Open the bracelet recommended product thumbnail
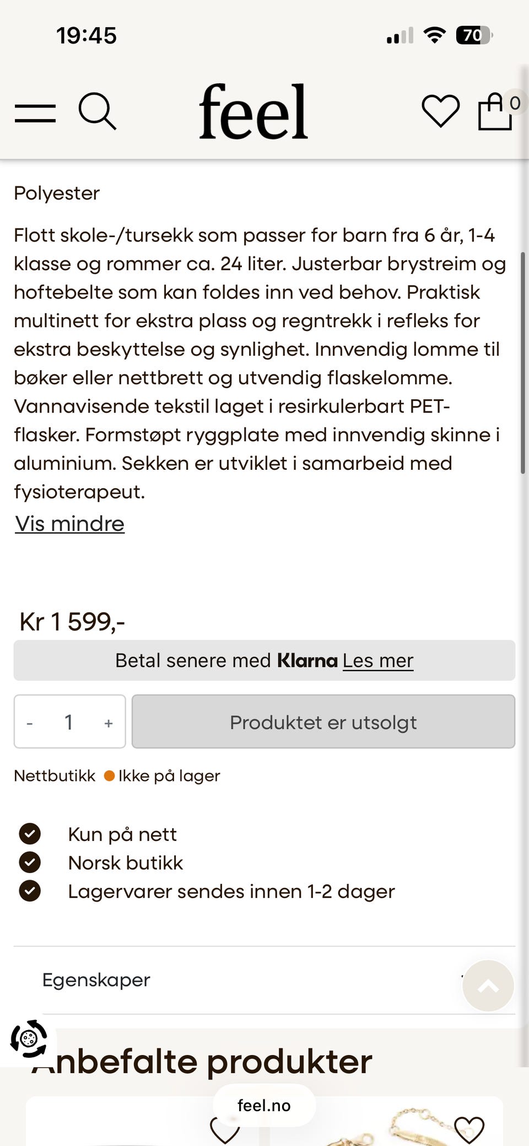The width and height of the screenshot is (529, 1146). 386,1121
